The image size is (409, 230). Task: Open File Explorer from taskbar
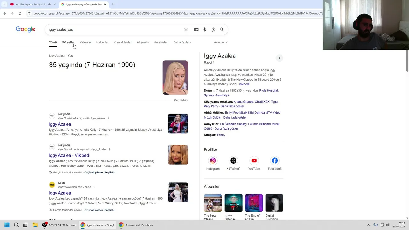pos(35,225)
